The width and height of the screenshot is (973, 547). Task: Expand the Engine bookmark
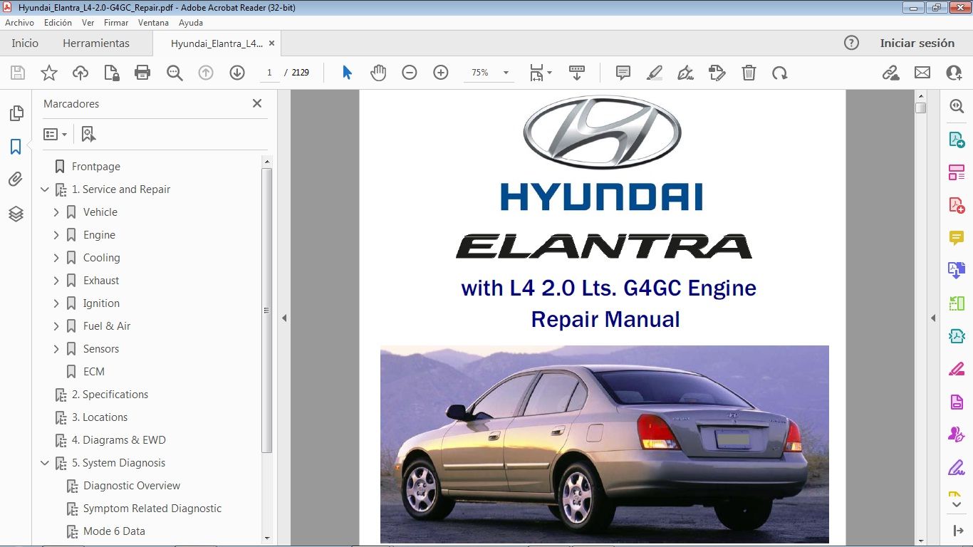click(x=56, y=235)
